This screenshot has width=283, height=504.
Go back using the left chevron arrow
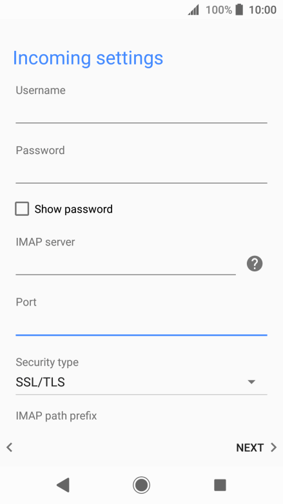tap(9, 447)
